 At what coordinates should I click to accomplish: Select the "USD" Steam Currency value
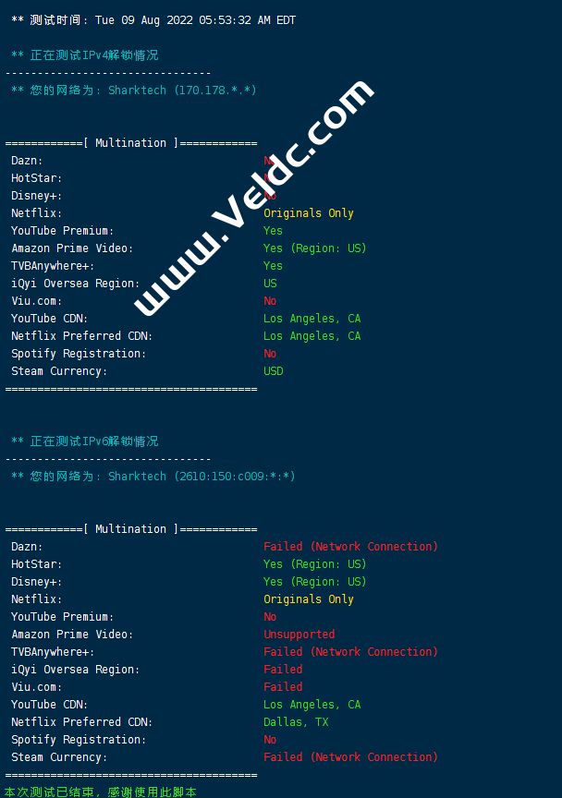274,371
